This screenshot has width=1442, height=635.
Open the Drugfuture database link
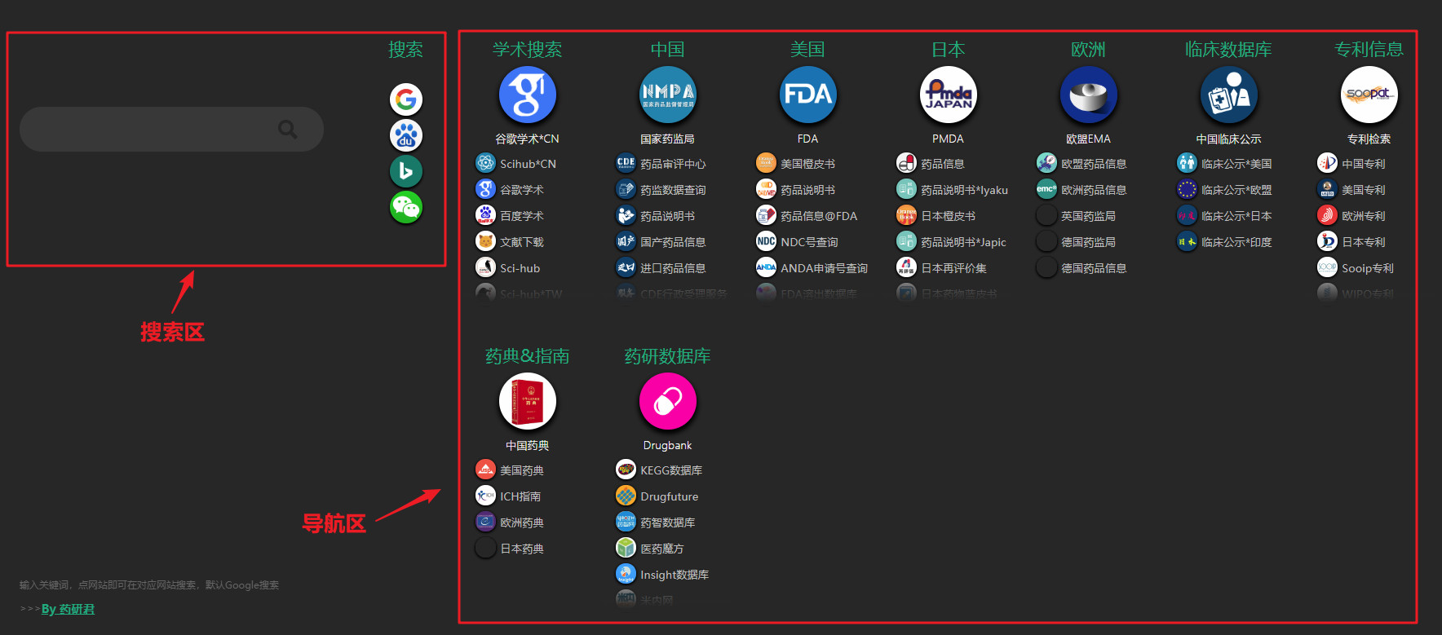(669, 496)
